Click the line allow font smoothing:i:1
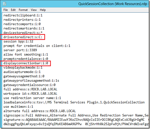Image resolution: width=150 pixels, height=129 pixels. click(x=26, y=55)
